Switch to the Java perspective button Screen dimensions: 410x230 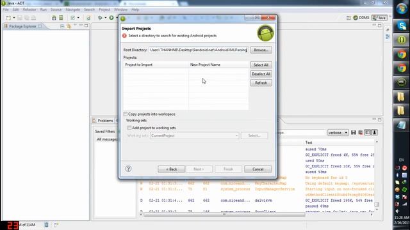(379, 18)
